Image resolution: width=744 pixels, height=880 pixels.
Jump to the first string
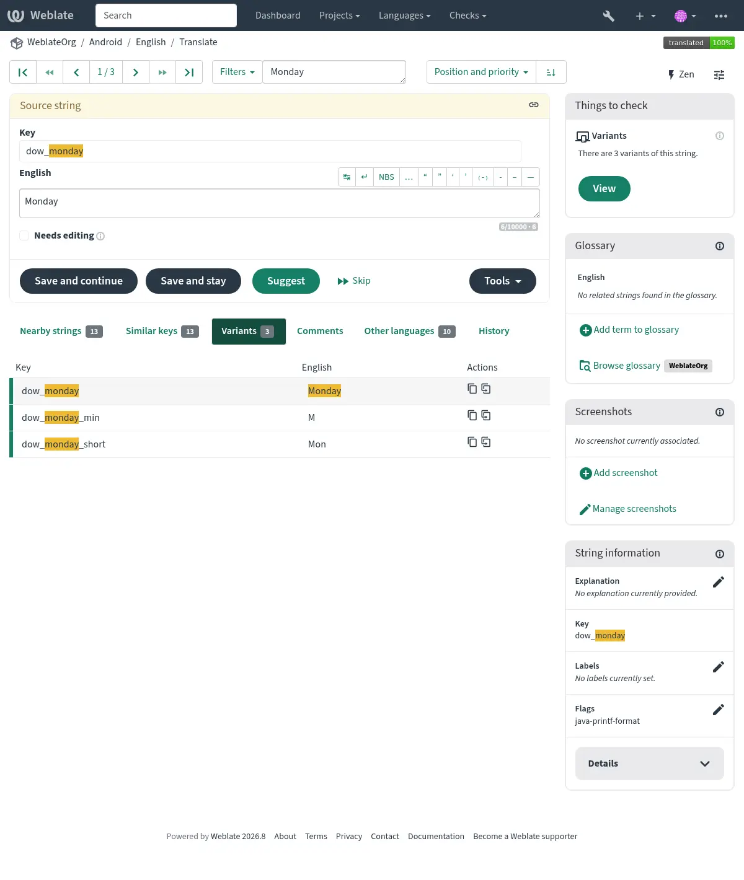coord(23,72)
